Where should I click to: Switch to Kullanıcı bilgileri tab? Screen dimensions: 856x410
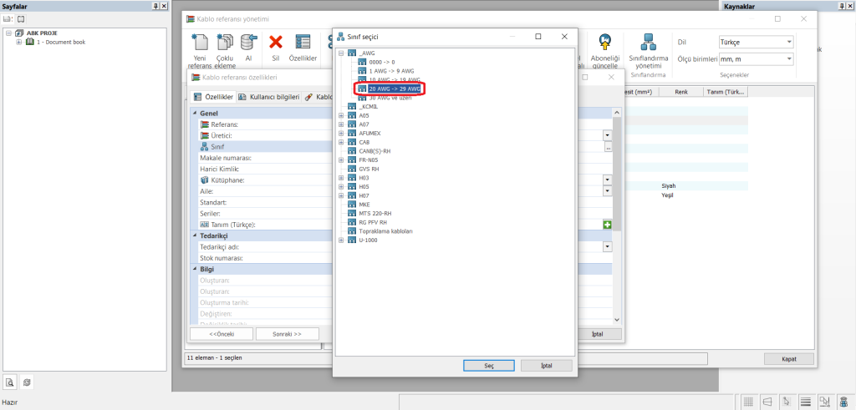(x=269, y=97)
